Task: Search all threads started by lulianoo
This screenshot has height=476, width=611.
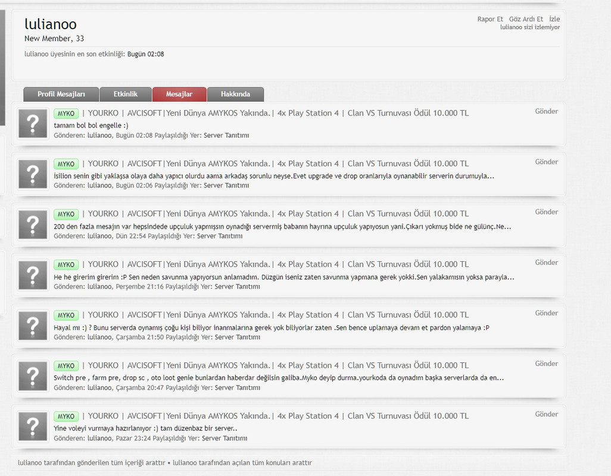Action: (242, 463)
